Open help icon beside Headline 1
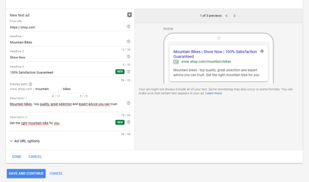 click(129, 41)
